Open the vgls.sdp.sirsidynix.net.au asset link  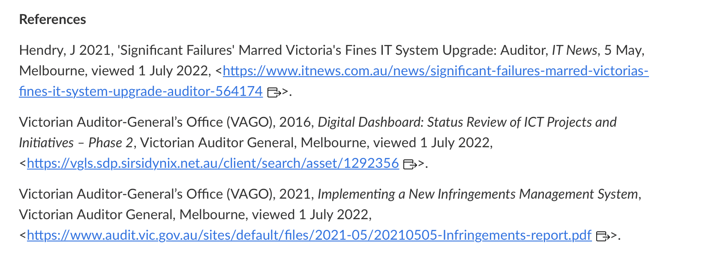click(x=213, y=163)
